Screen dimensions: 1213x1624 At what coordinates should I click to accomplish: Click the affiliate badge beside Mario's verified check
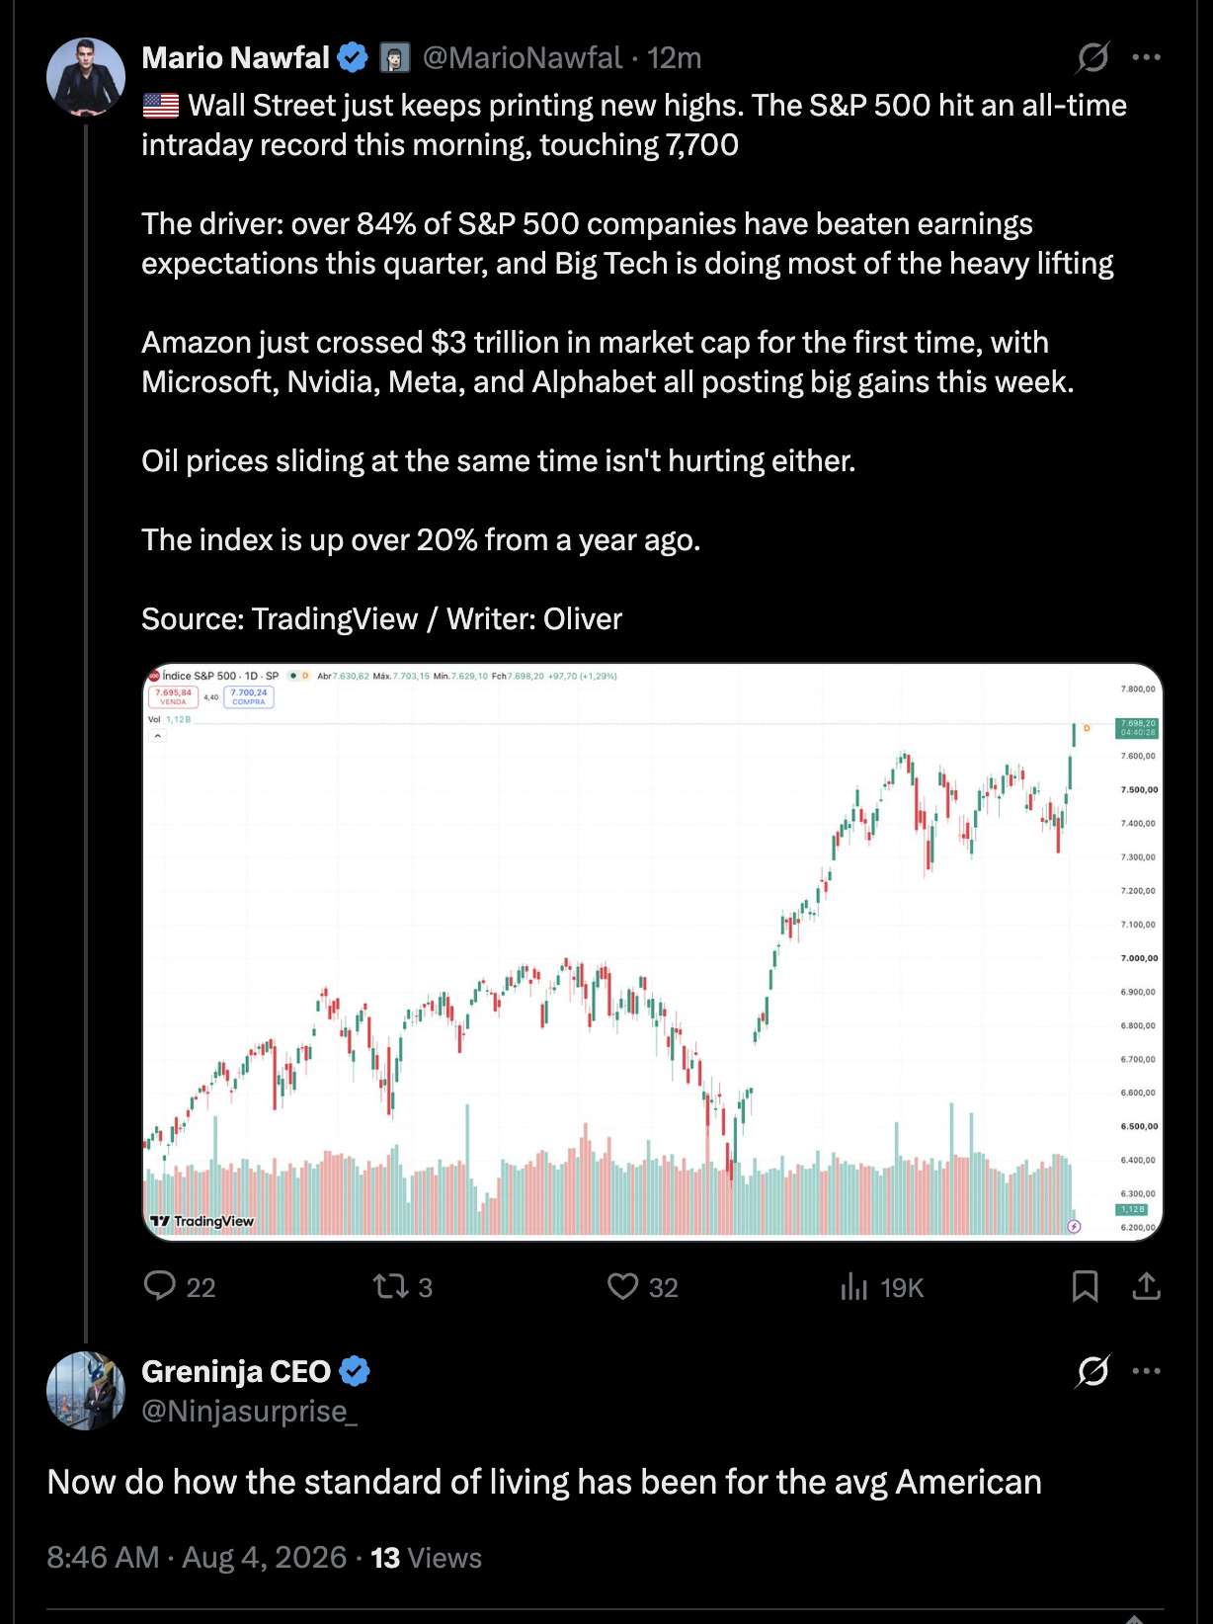click(x=395, y=58)
